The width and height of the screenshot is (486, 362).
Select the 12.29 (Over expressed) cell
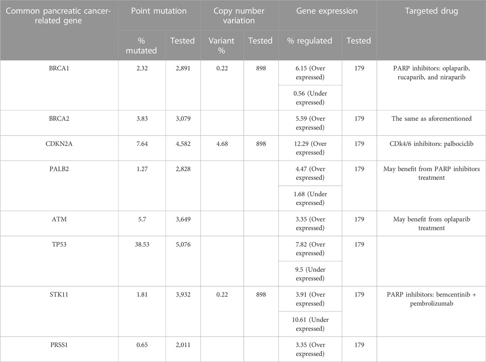point(310,148)
